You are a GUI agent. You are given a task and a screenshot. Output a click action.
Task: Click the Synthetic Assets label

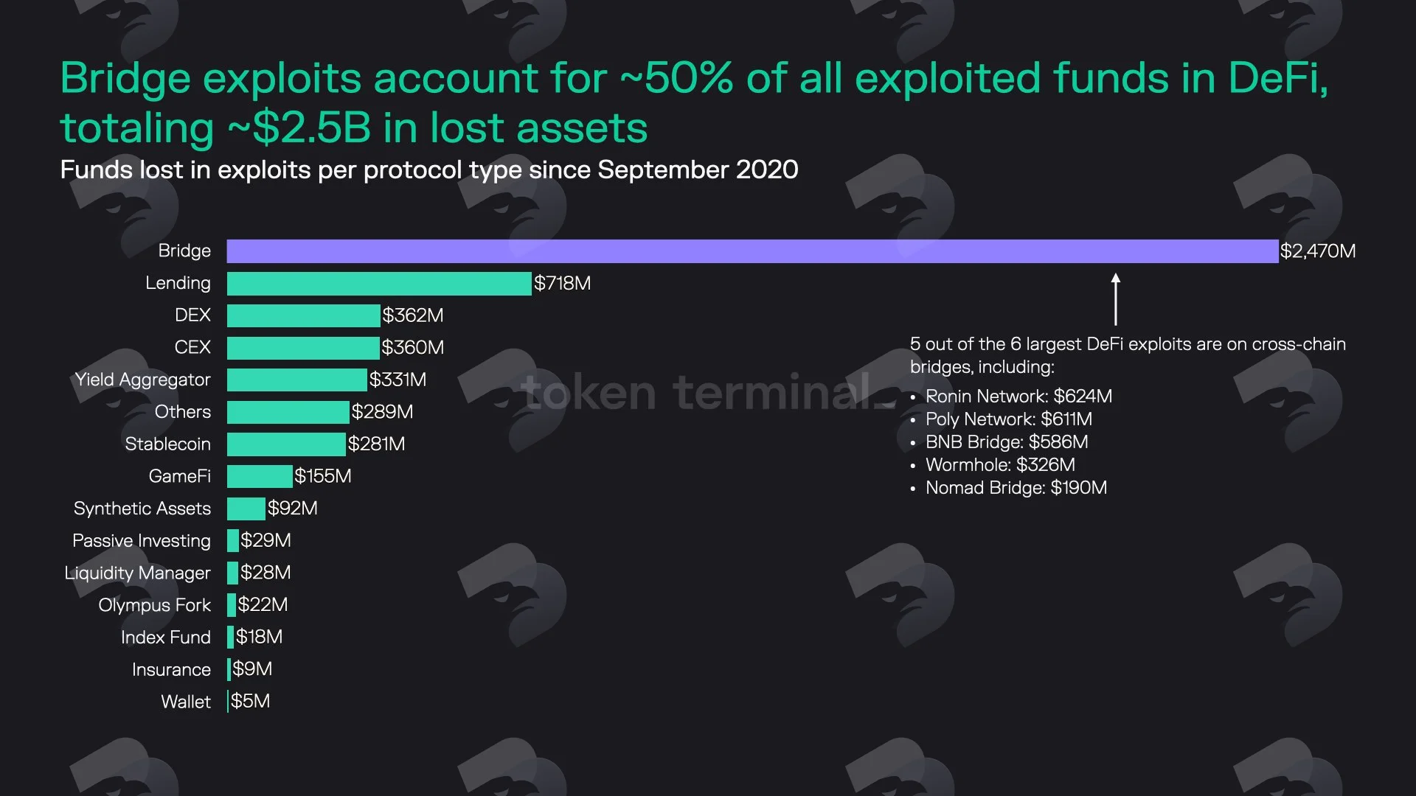[142, 509]
